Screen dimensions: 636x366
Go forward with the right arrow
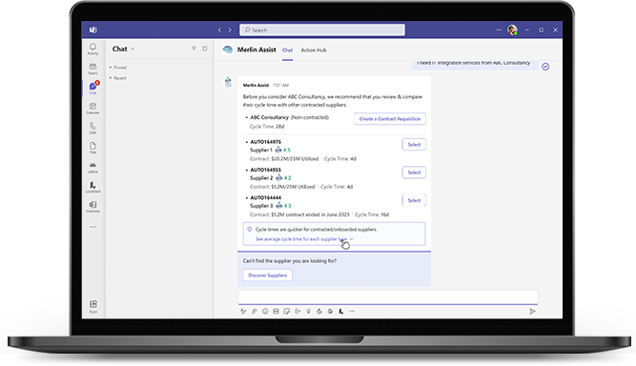pyautogui.click(x=230, y=30)
